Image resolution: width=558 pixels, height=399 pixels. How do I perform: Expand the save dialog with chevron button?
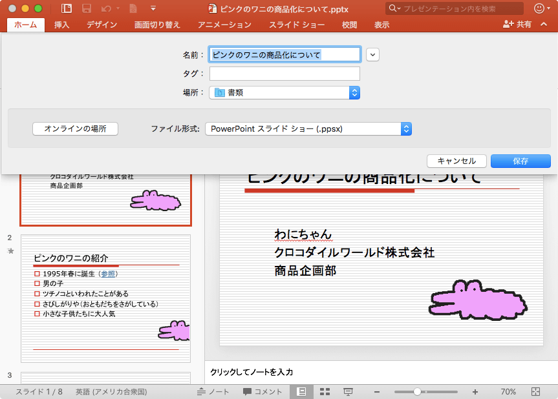tap(372, 55)
